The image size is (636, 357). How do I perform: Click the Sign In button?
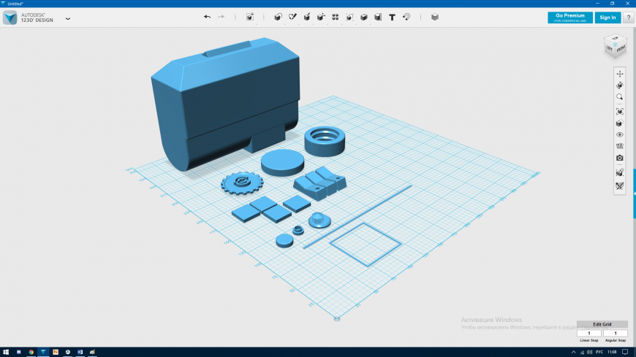coord(607,18)
